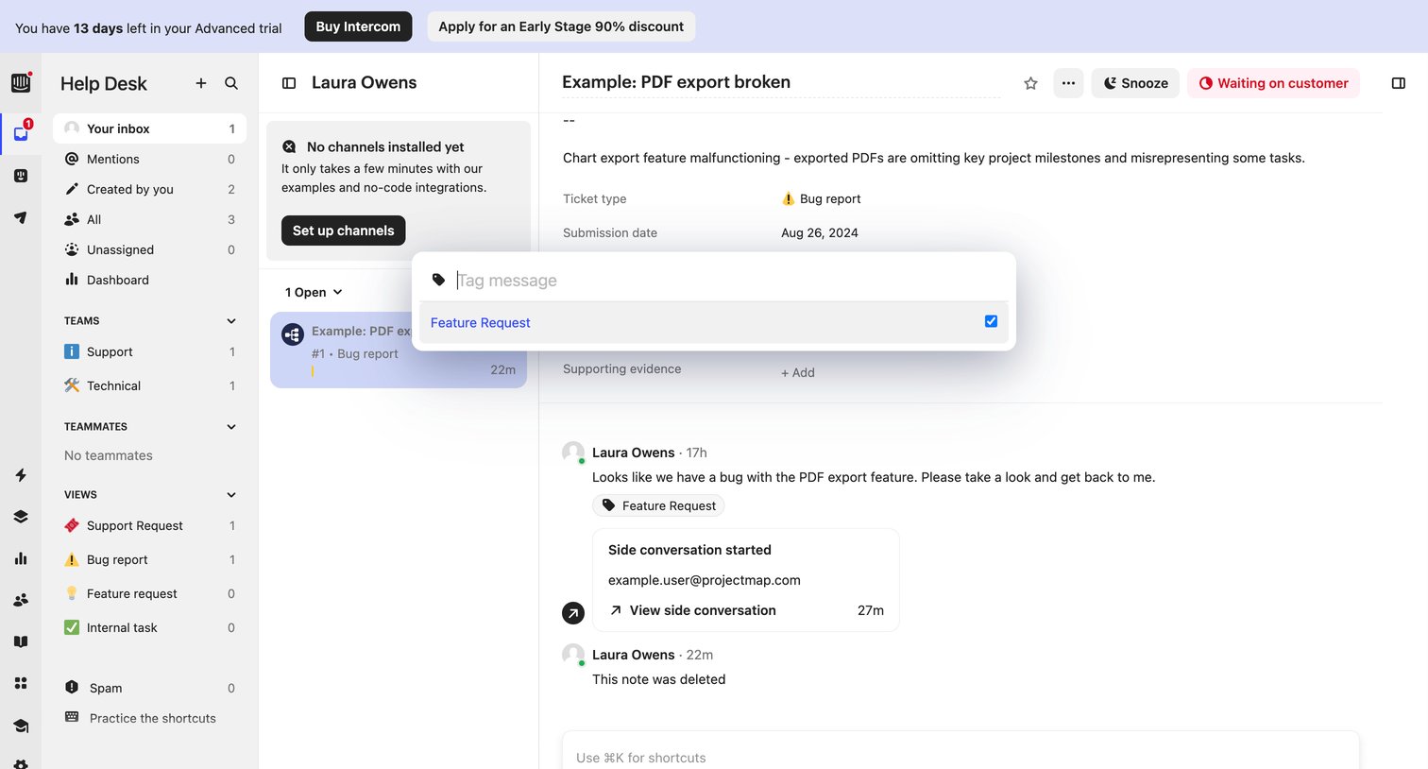Open the Outbound paper plane icon
This screenshot has height=769, width=1428.
(21, 217)
